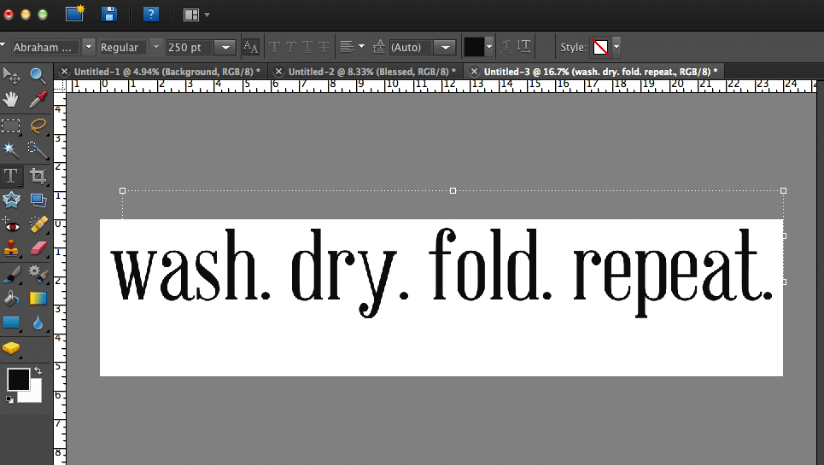
Task: Select the Straighten tool
Action: click(x=38, y=200)
